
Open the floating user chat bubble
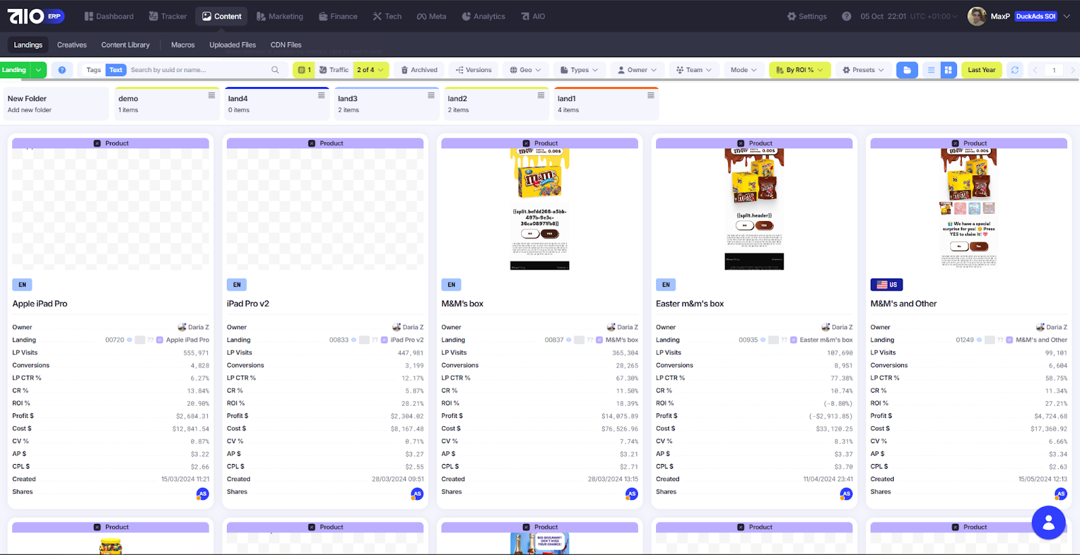coord(1048,523)
